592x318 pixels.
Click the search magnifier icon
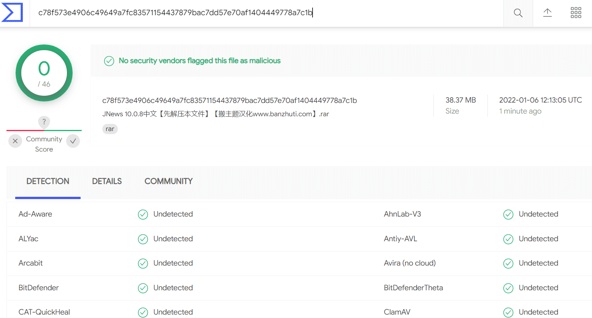(518, 13)
